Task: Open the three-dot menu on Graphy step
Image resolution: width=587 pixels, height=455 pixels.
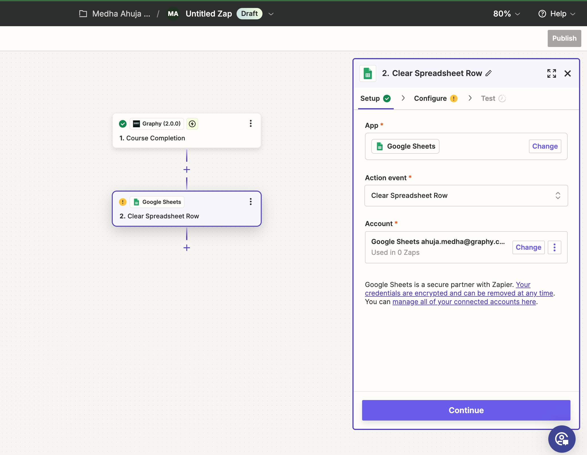Action: click(251, 124)
